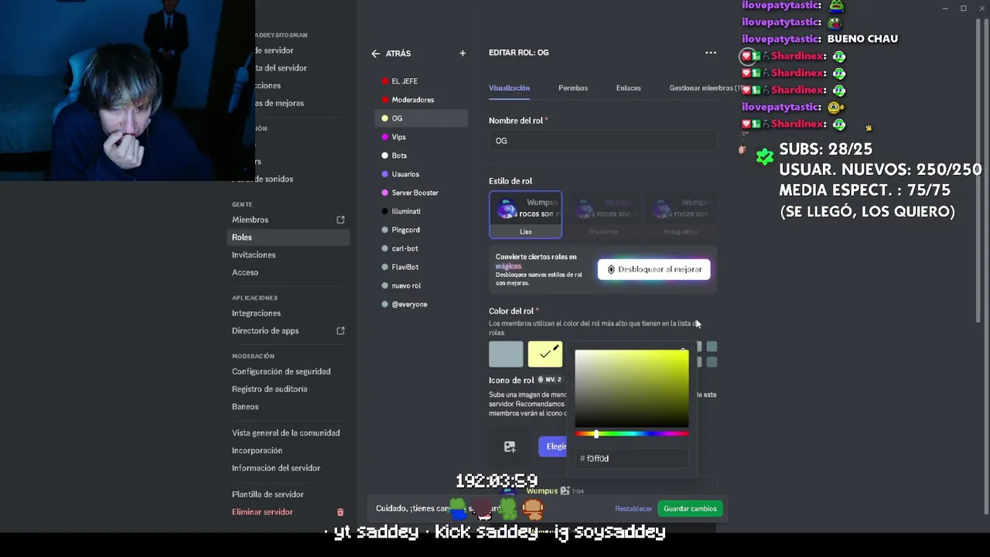Click Restablecer to reset changes
This screenshot has height=557, width=990.
[633, 508]
